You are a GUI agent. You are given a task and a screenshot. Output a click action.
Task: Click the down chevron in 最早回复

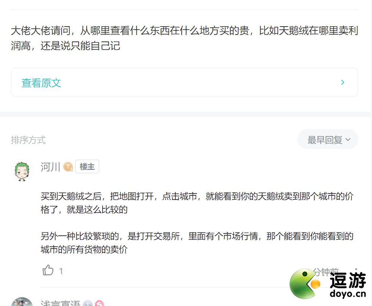(x=348, y=140)
